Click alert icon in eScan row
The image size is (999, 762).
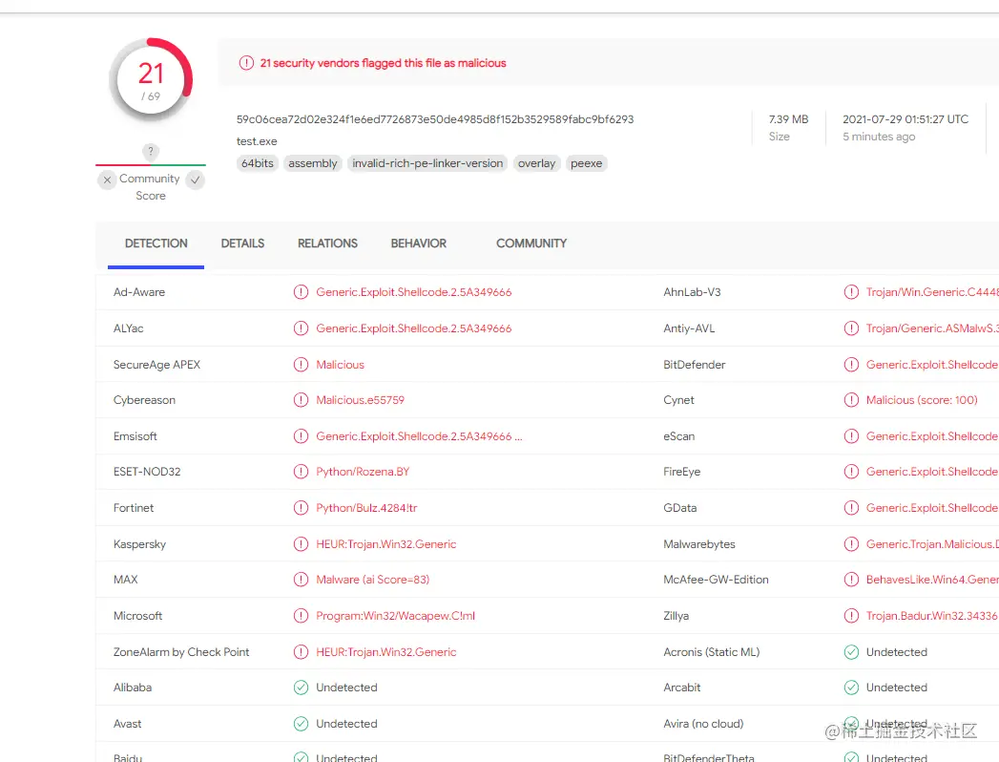pyautogui.click(x=851, y=436)
